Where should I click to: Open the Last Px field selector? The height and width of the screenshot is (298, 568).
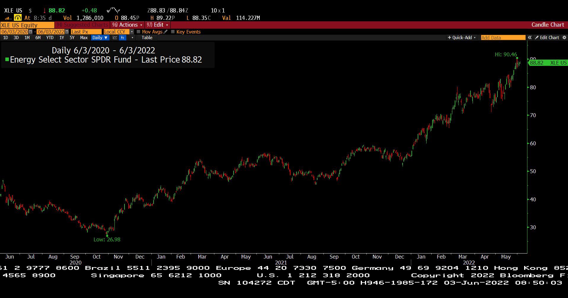click(86, 32)
